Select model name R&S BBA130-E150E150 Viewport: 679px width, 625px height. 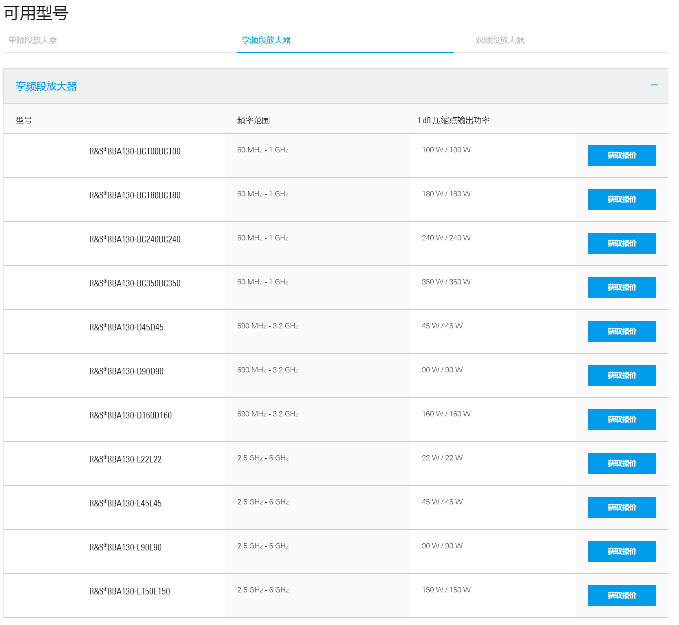click(130, 591)
